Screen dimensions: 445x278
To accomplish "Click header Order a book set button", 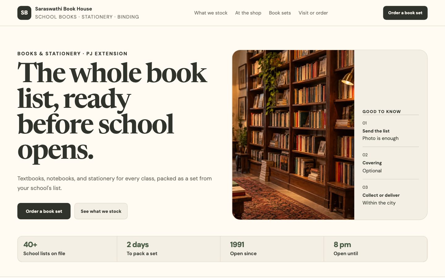I will click(x=405, y=13).
